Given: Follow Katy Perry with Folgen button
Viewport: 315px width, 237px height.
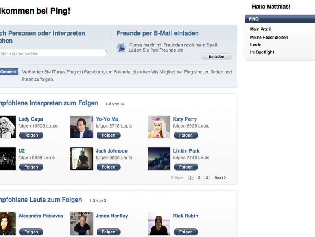Looking at the screenshot, I should coord(186,135).
